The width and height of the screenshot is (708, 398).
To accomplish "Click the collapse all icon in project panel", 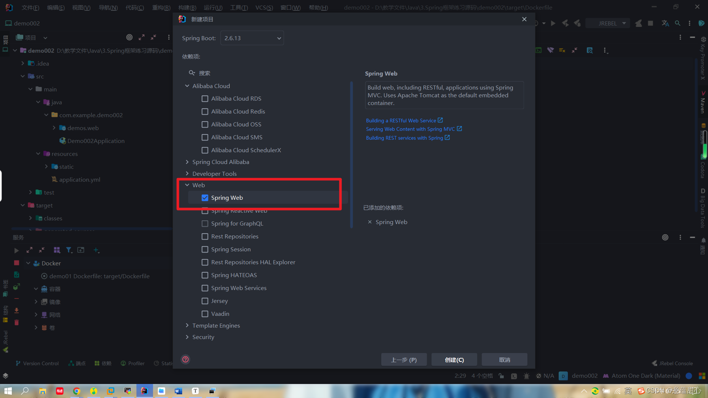I will 154,37.
